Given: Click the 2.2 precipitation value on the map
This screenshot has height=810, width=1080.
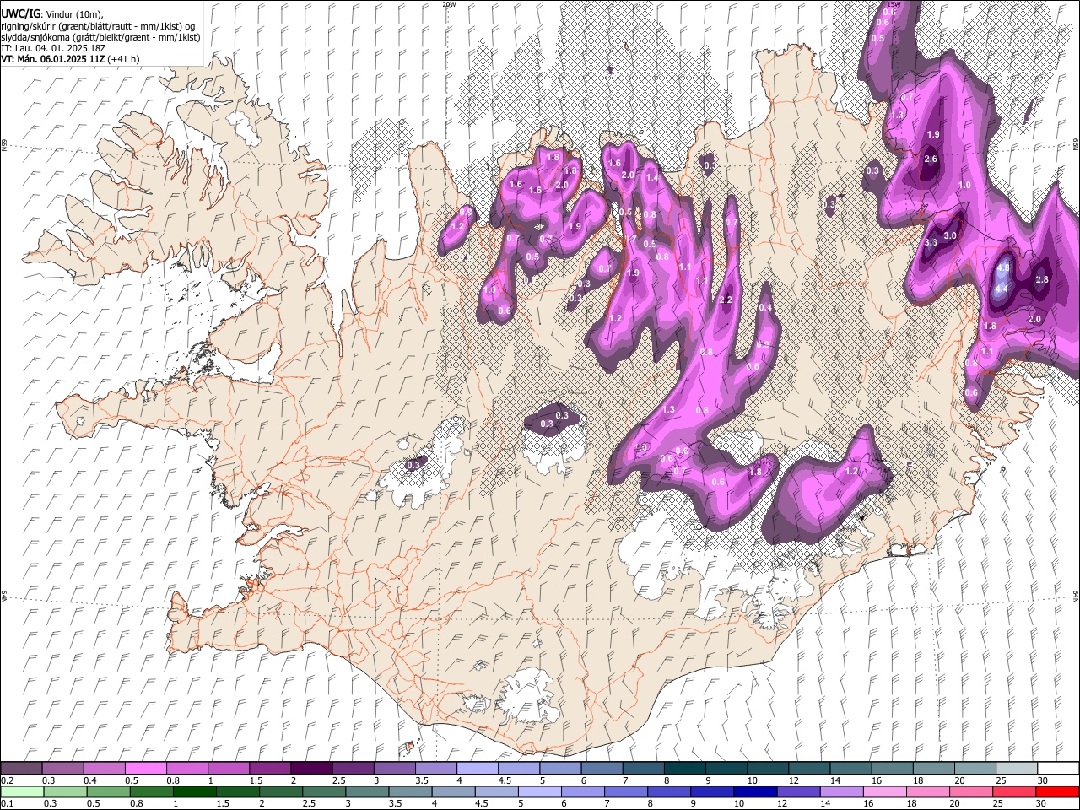Looking at the screenshot, I should (x=725, y=300).
